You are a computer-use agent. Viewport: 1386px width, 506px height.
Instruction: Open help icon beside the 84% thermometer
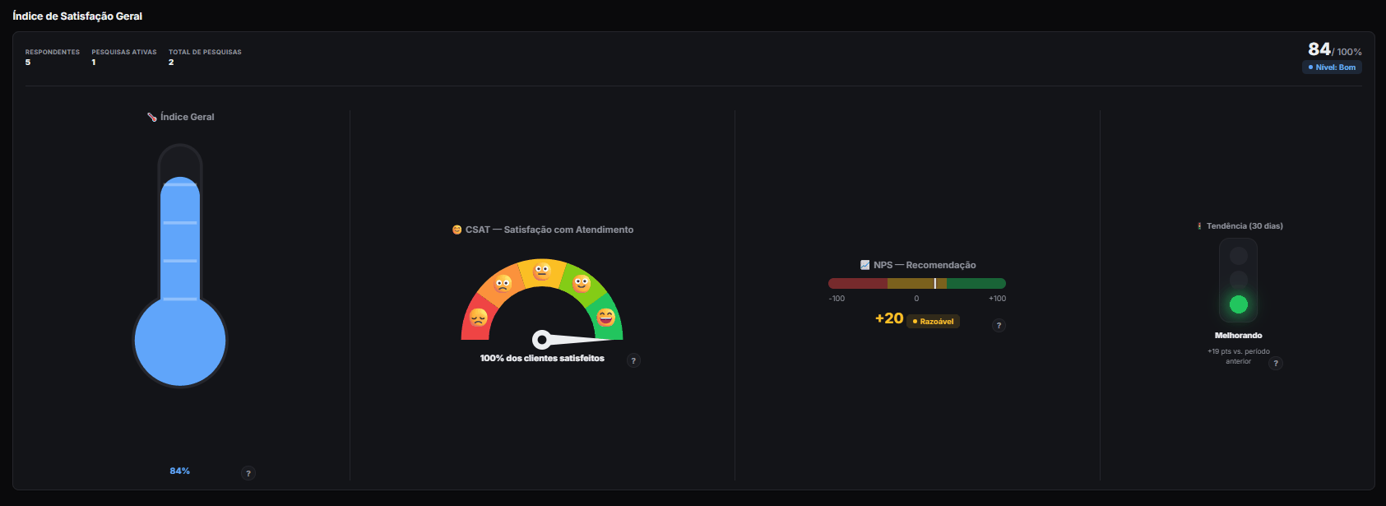click(x=248, y=473)
